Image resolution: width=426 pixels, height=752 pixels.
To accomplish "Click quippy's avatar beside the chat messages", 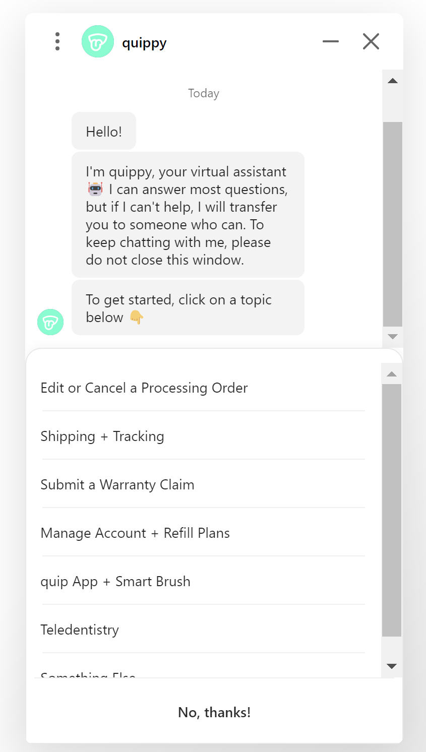I will 50,322.
